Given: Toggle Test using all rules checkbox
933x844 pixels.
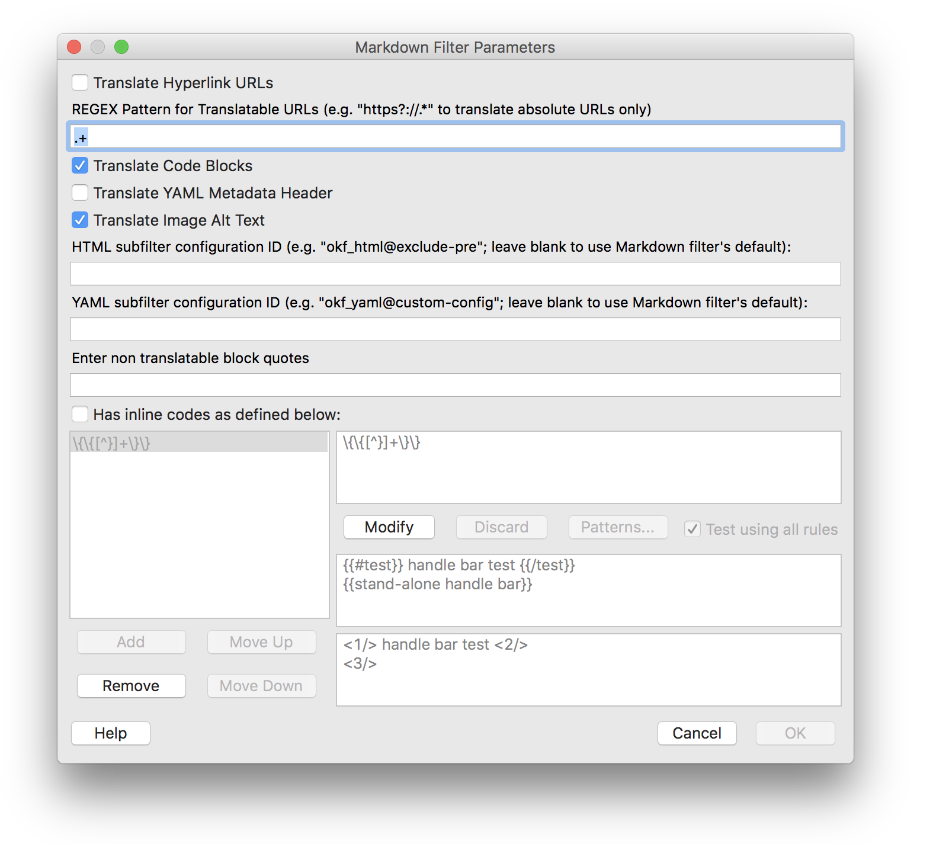Looking at the screenshot, I should click(x=692, y=529).
